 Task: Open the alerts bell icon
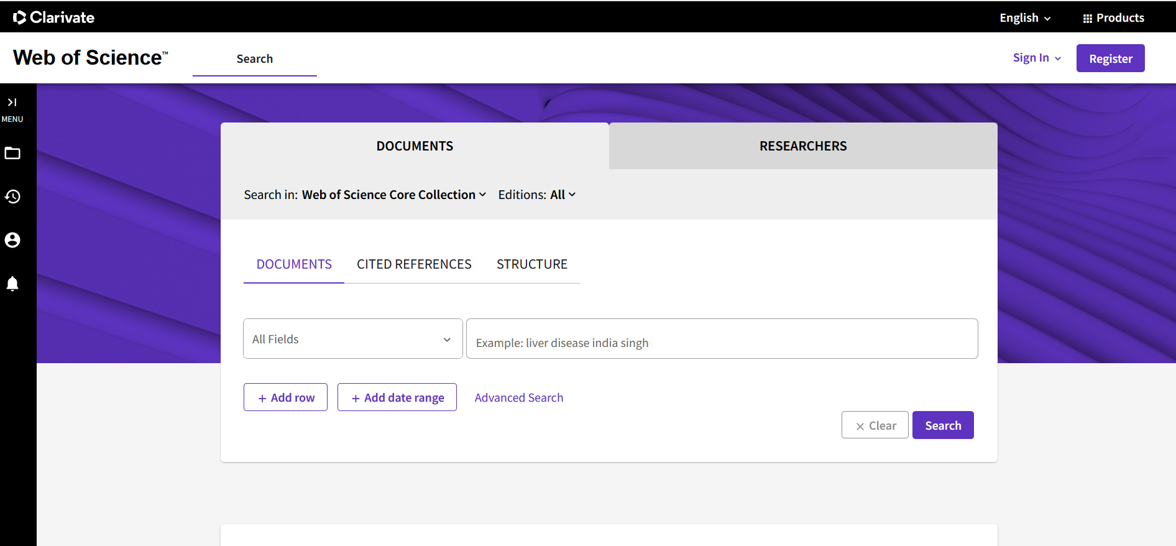(x=12, y=284)
